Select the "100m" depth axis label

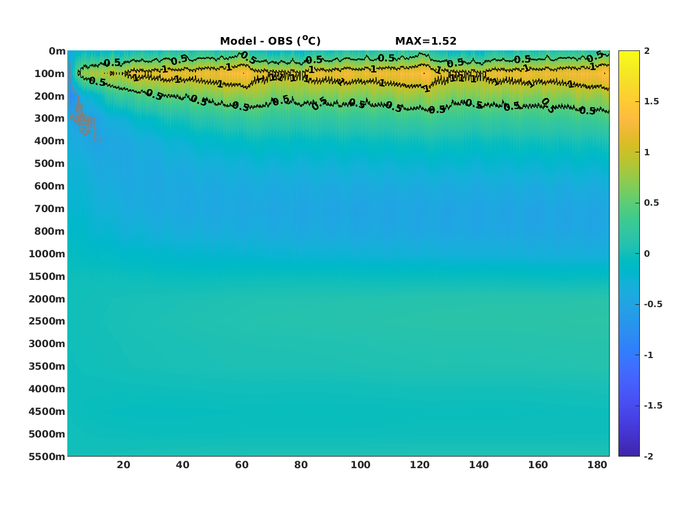coord(50,74)
